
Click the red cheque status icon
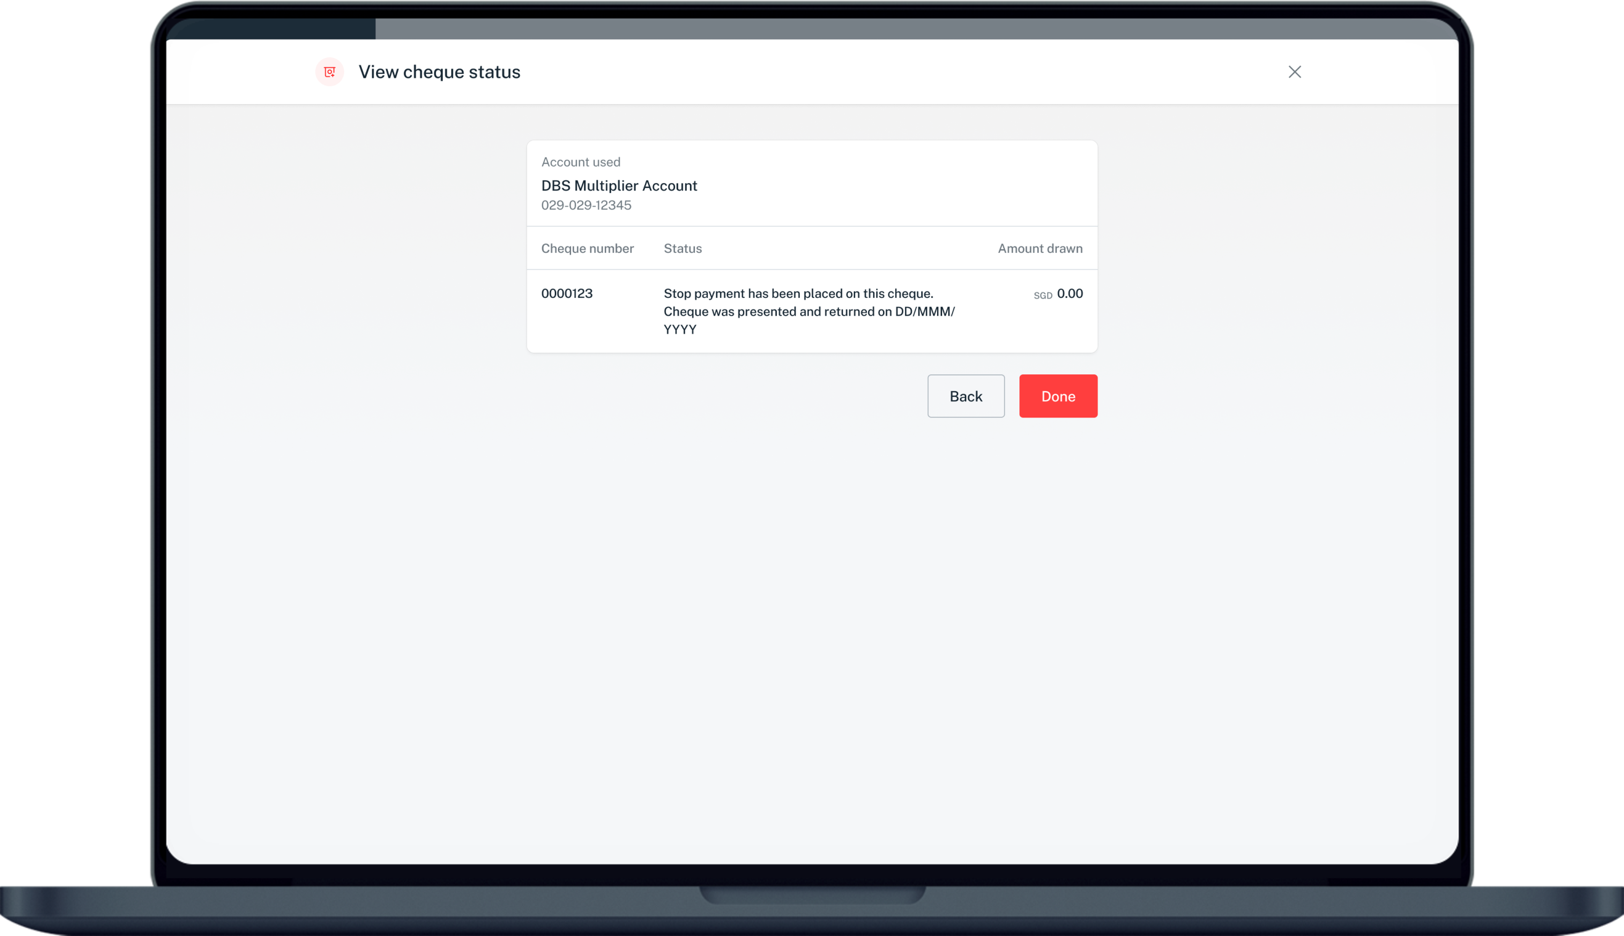pos(330,72)
